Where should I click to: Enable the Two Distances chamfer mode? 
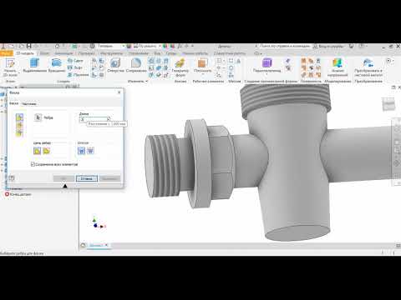(x=19, y=133)
